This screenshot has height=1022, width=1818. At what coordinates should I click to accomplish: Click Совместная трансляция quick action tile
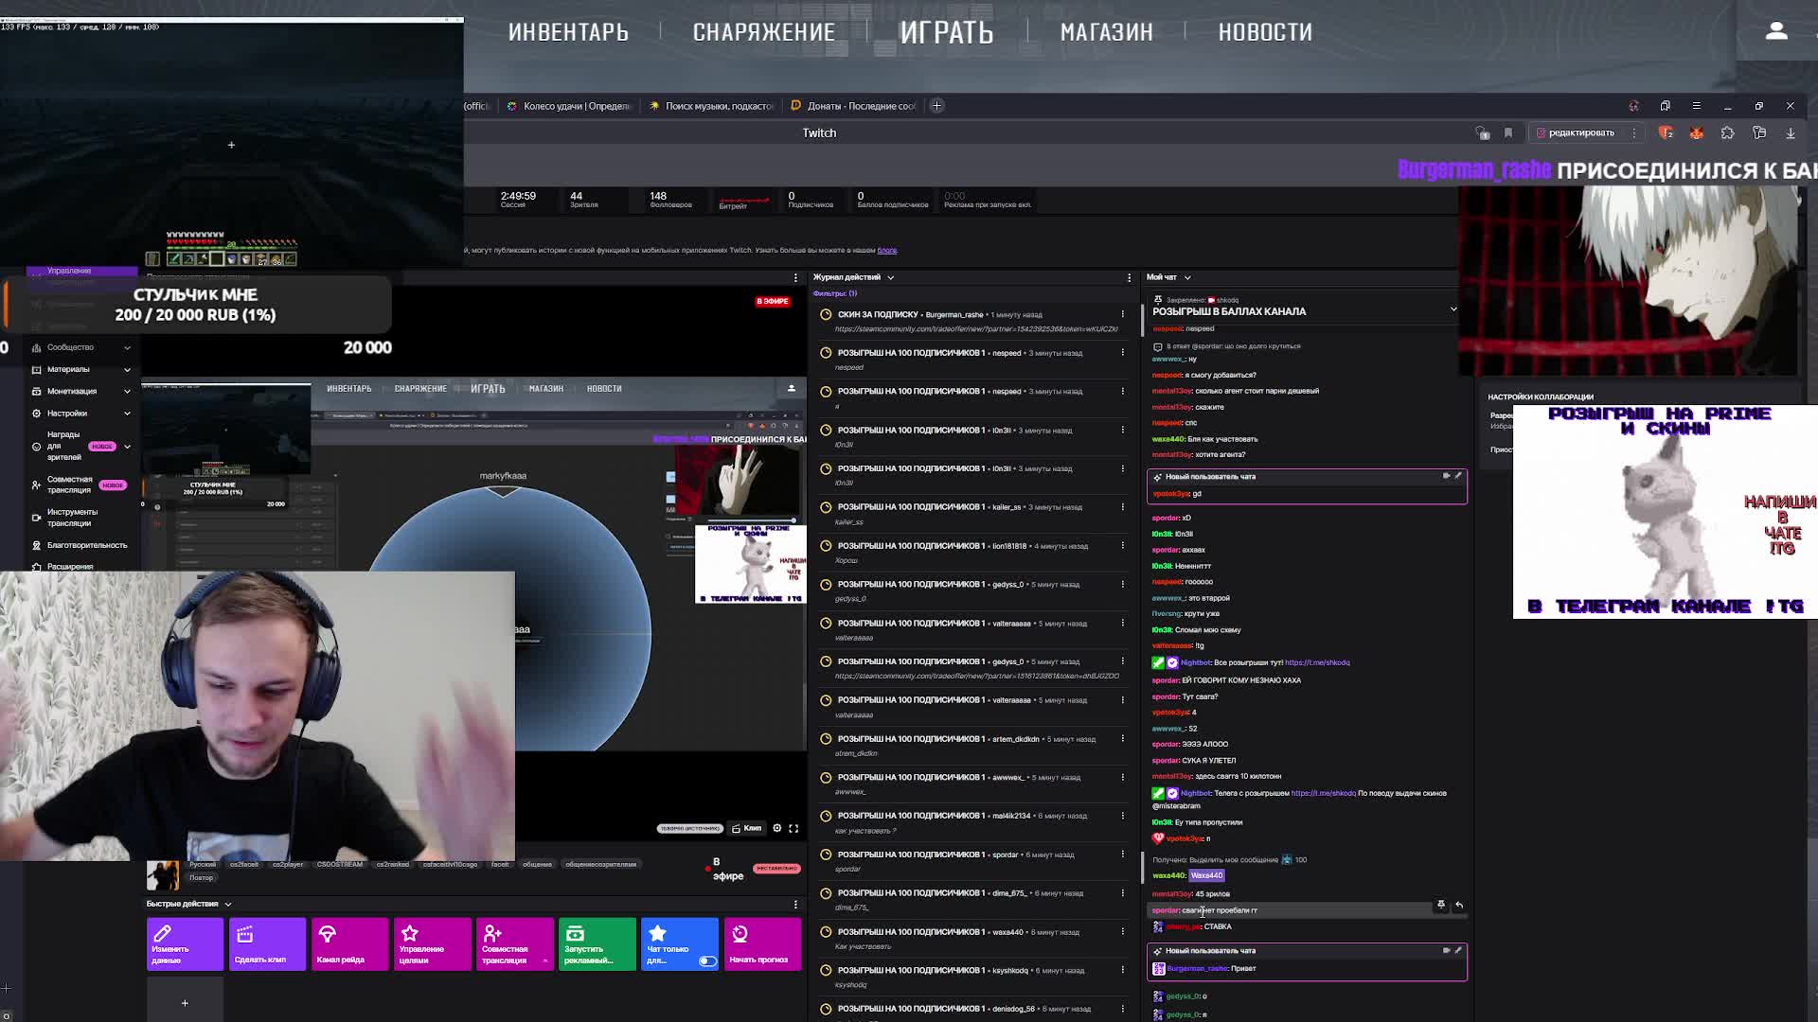tap(514, 944)
